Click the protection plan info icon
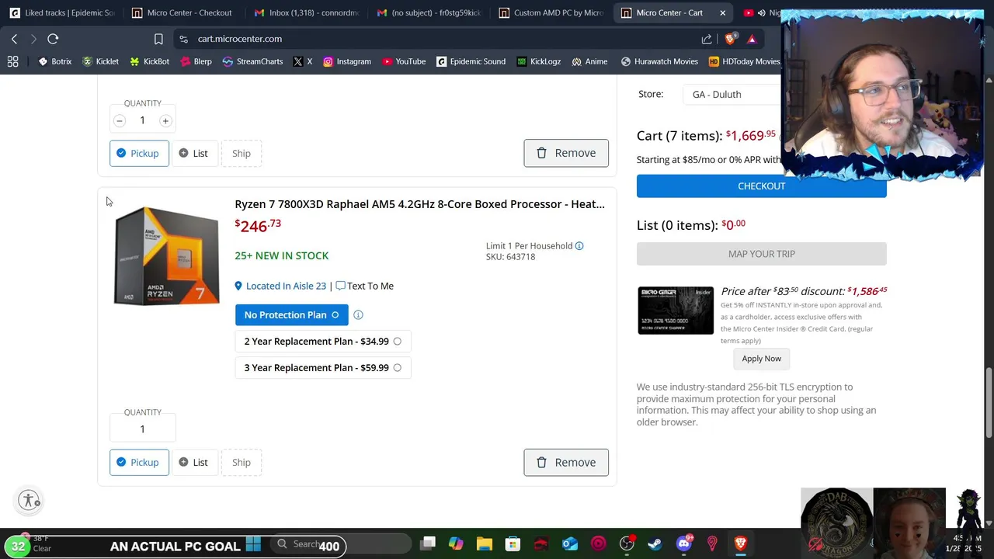Viewport: 994px width, 559px height. (358, 315)
